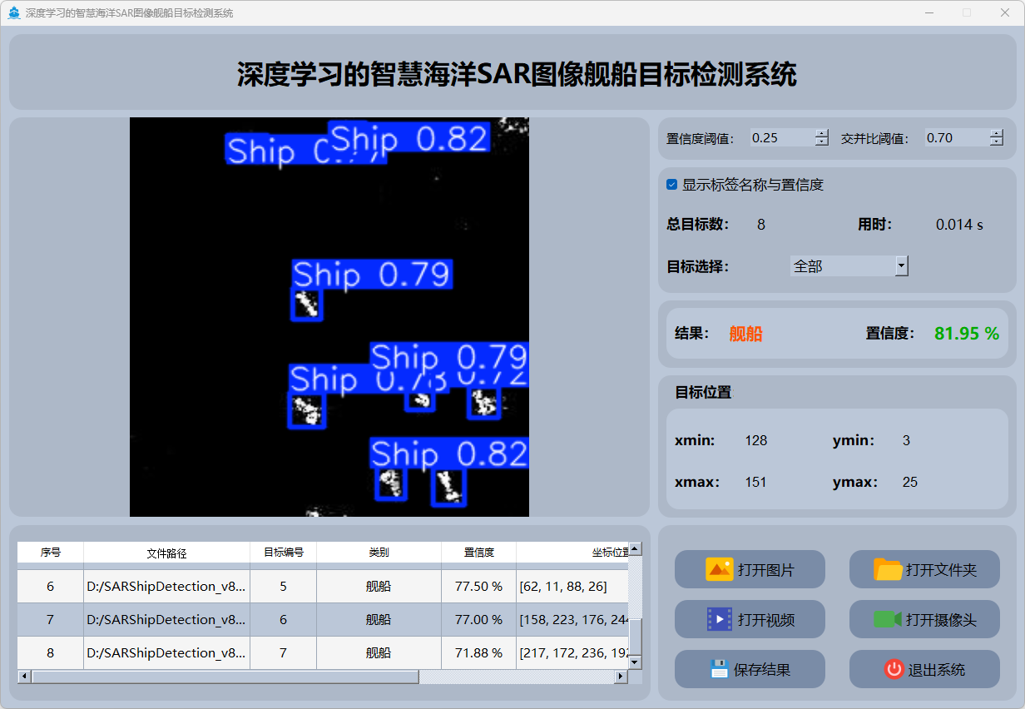
Task: Increase the 置信度阈值 value with up arrow
Action: (x=822, y=133)
